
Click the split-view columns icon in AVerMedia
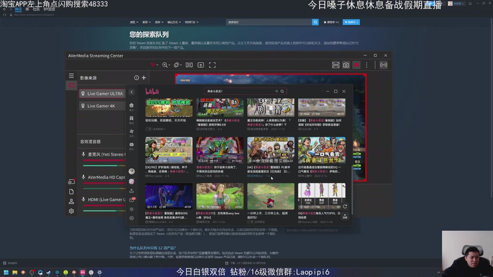tap(189, 65)
